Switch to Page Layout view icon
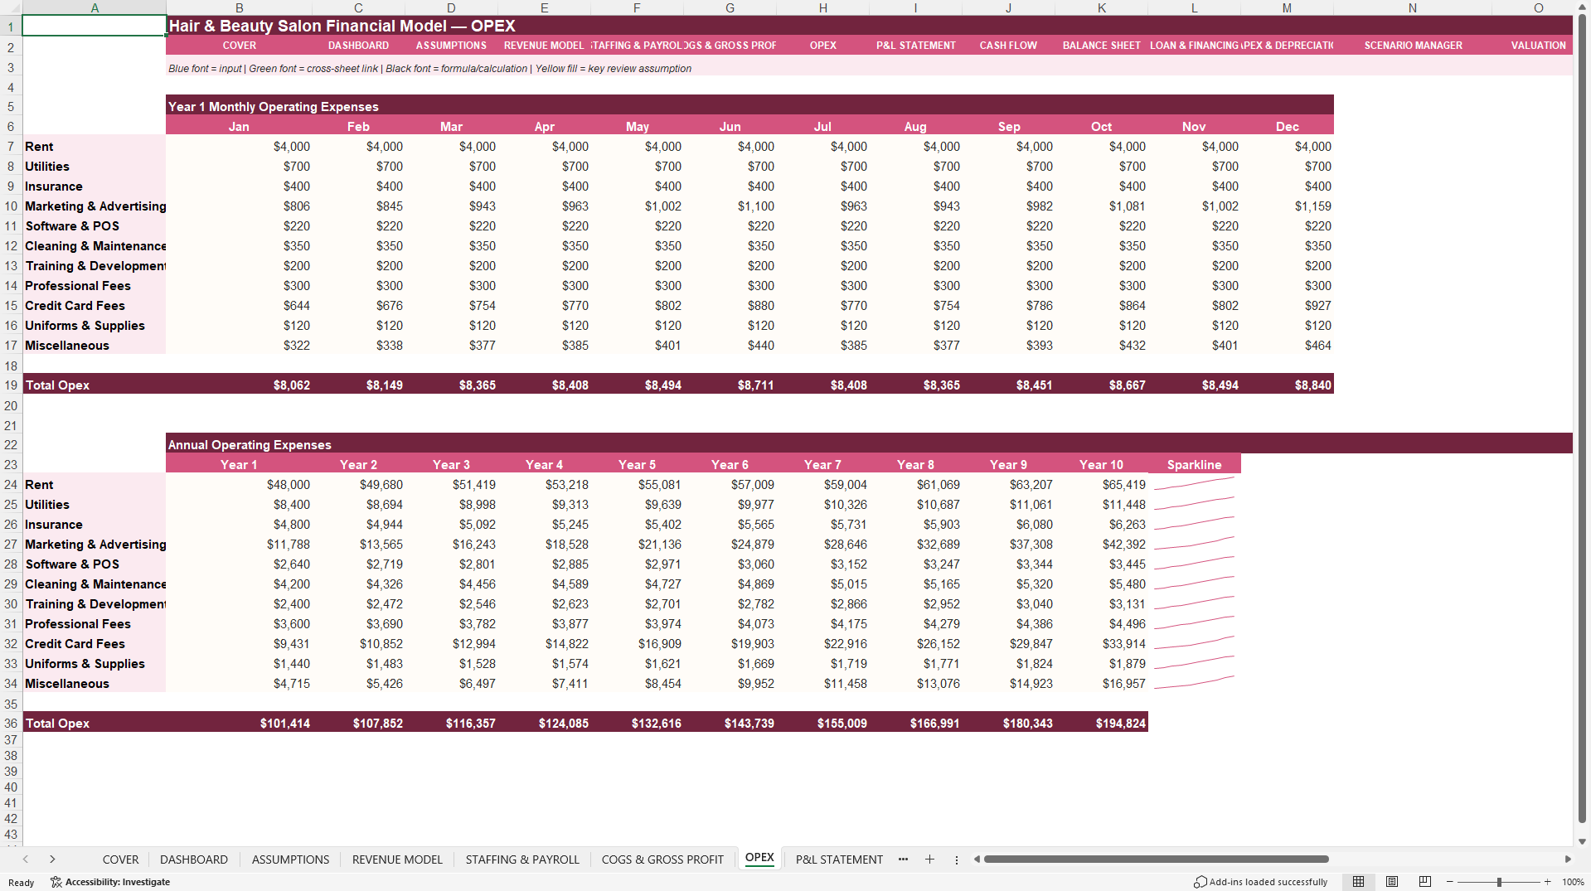The width and height of the screenshot is (1591, 891). pos(1392,882)
